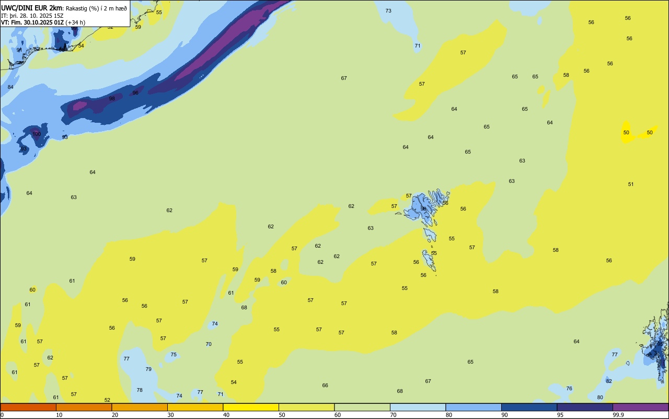
Task: Click the '75' humidity value
Action: [x=174, y=355]
